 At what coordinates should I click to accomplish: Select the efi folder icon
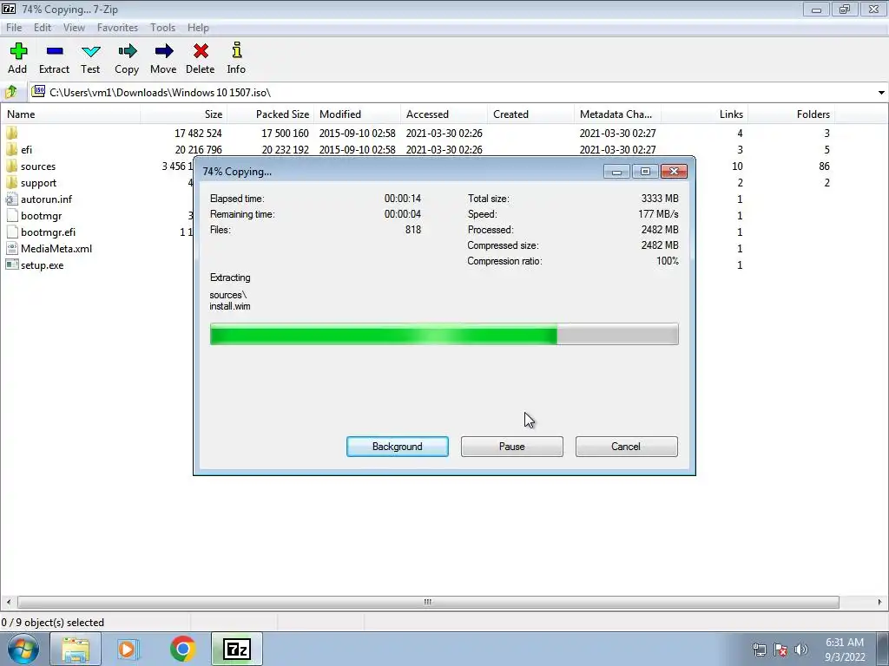12,149
